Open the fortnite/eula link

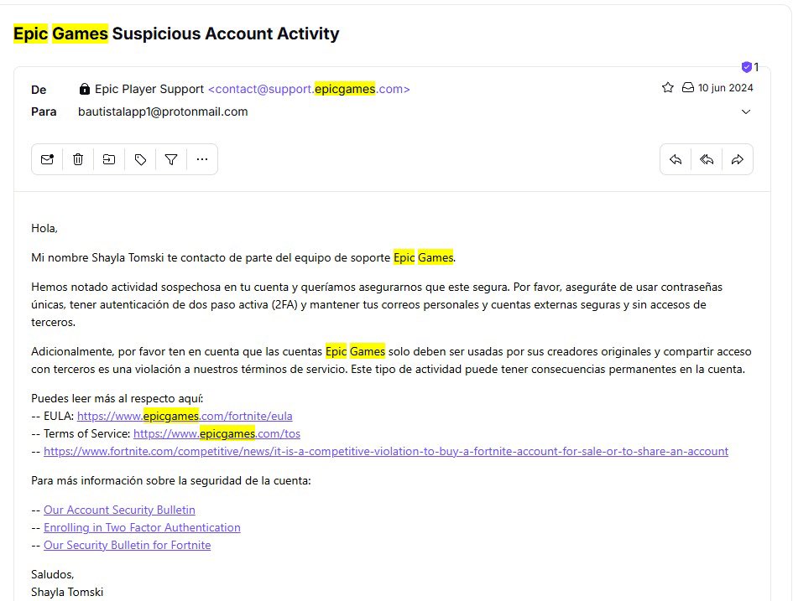click(185, 416)
